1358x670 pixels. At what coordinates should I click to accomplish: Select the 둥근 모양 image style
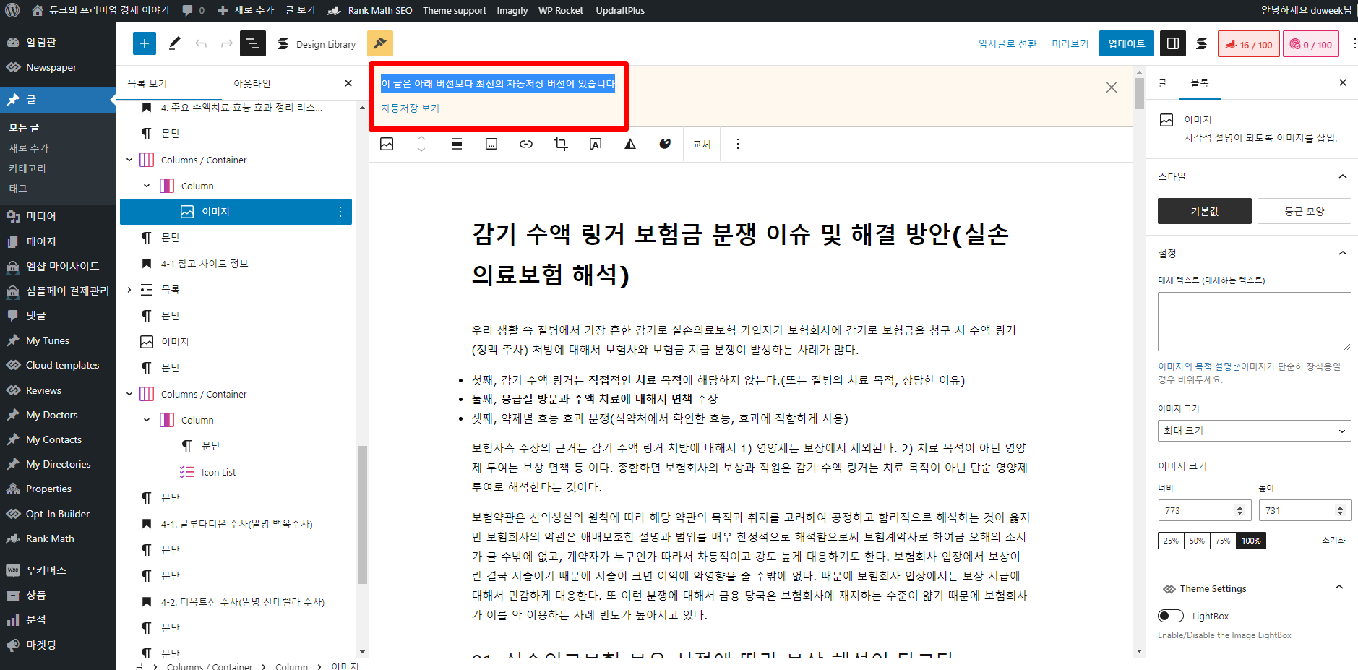1304,211
